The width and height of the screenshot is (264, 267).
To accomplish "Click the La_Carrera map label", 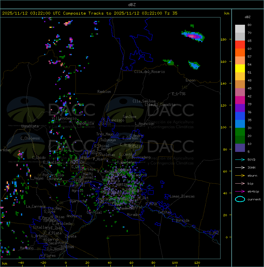I will [x=36, y=206].
